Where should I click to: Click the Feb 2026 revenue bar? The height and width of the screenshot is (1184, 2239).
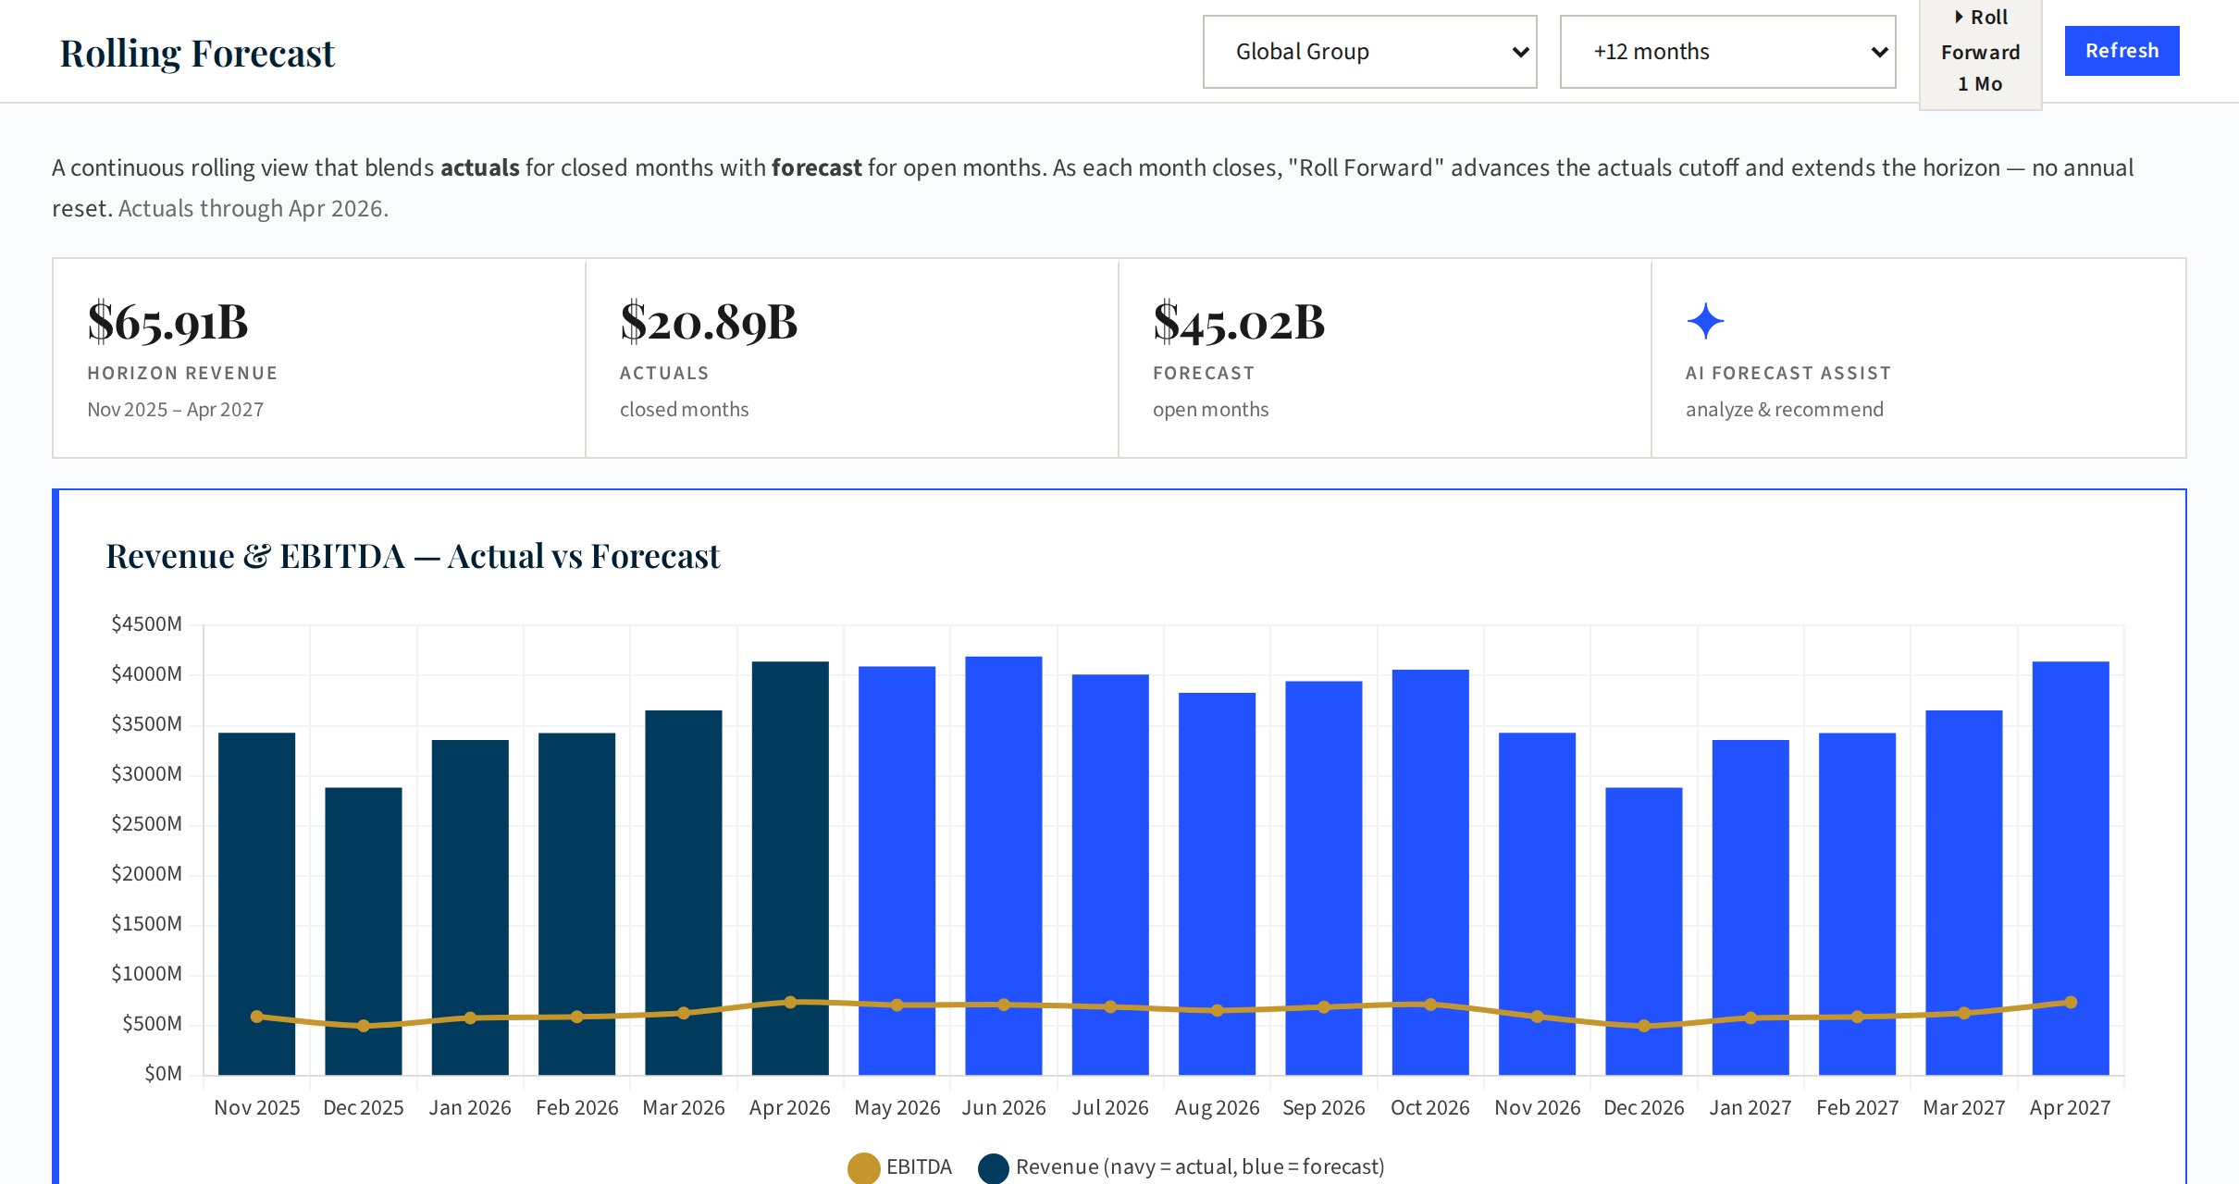(576, 904)
